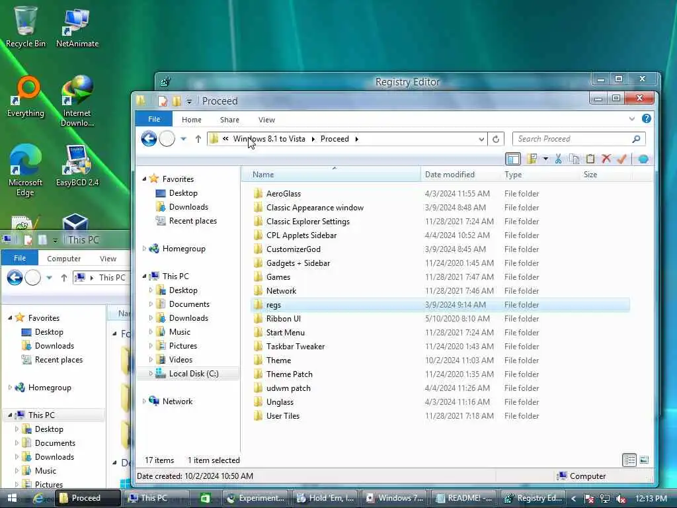677x508 pixels.
Task: Open the View ribbon tab in Proceed window
Action: (267, 120)
